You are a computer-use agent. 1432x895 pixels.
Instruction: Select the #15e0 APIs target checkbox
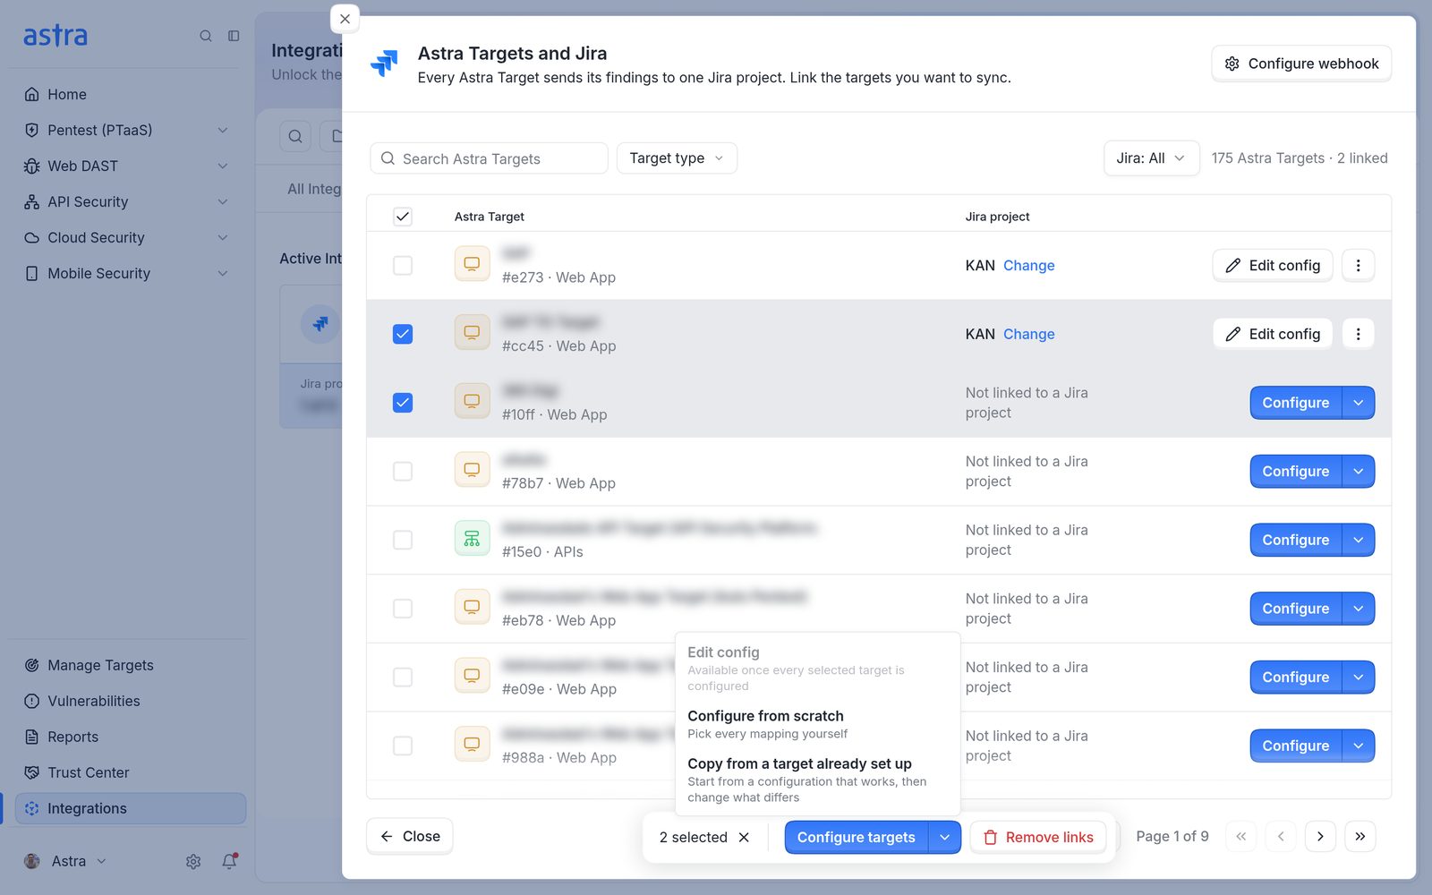[x=403, y=540]
